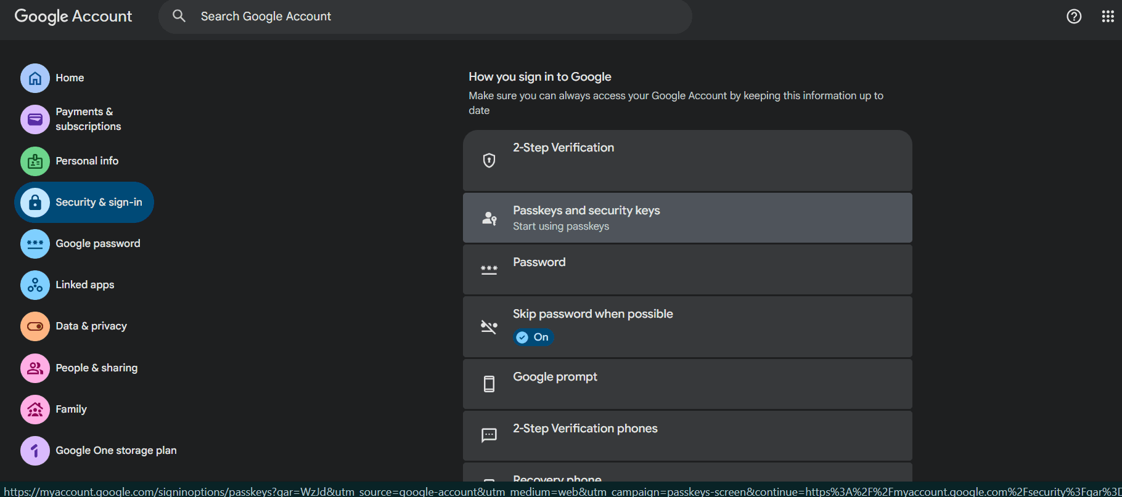This screenshot has height=497, width=1122.
Task: Focus the Search Google Account field
Action: click(425, 17)
